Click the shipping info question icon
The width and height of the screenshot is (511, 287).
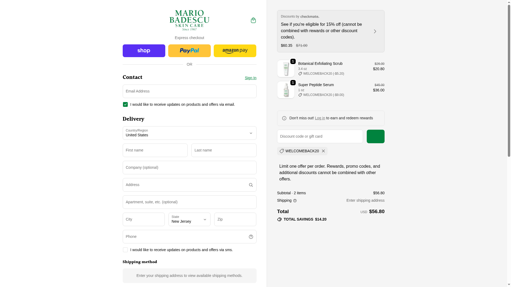coord(295,201)
